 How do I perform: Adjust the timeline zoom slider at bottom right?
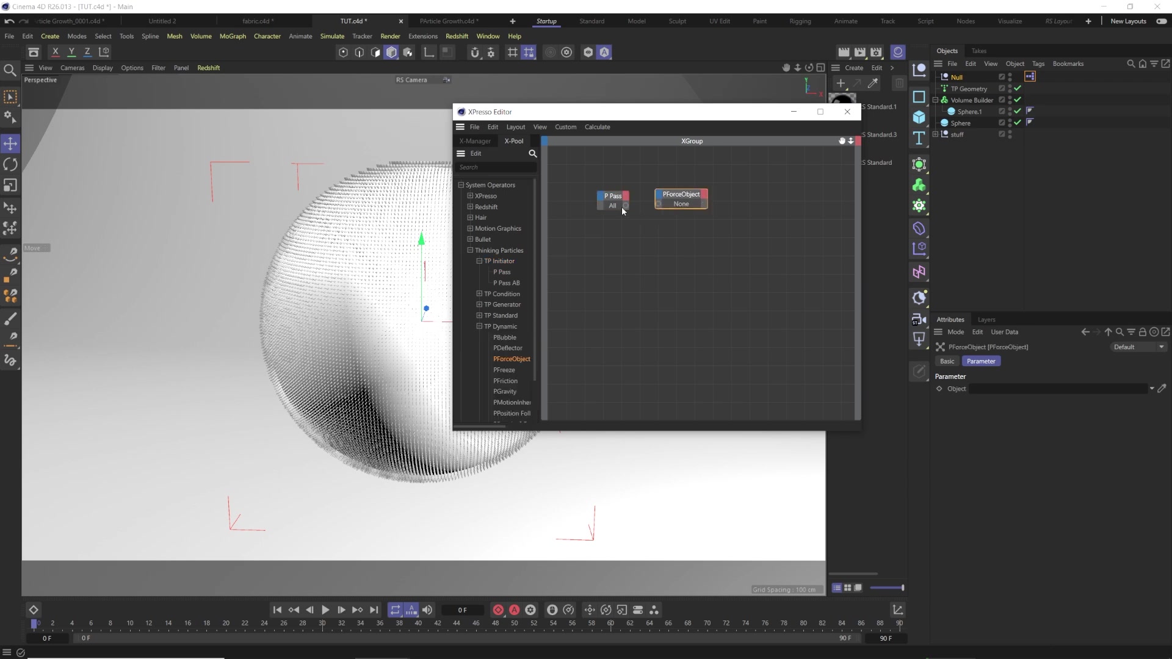point(888,588)
